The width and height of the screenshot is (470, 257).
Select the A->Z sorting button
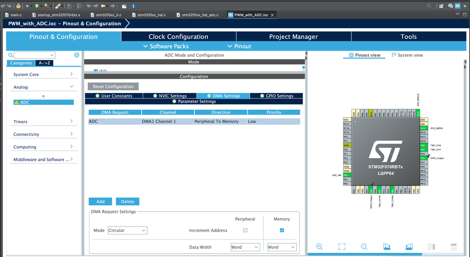[44, 63]
